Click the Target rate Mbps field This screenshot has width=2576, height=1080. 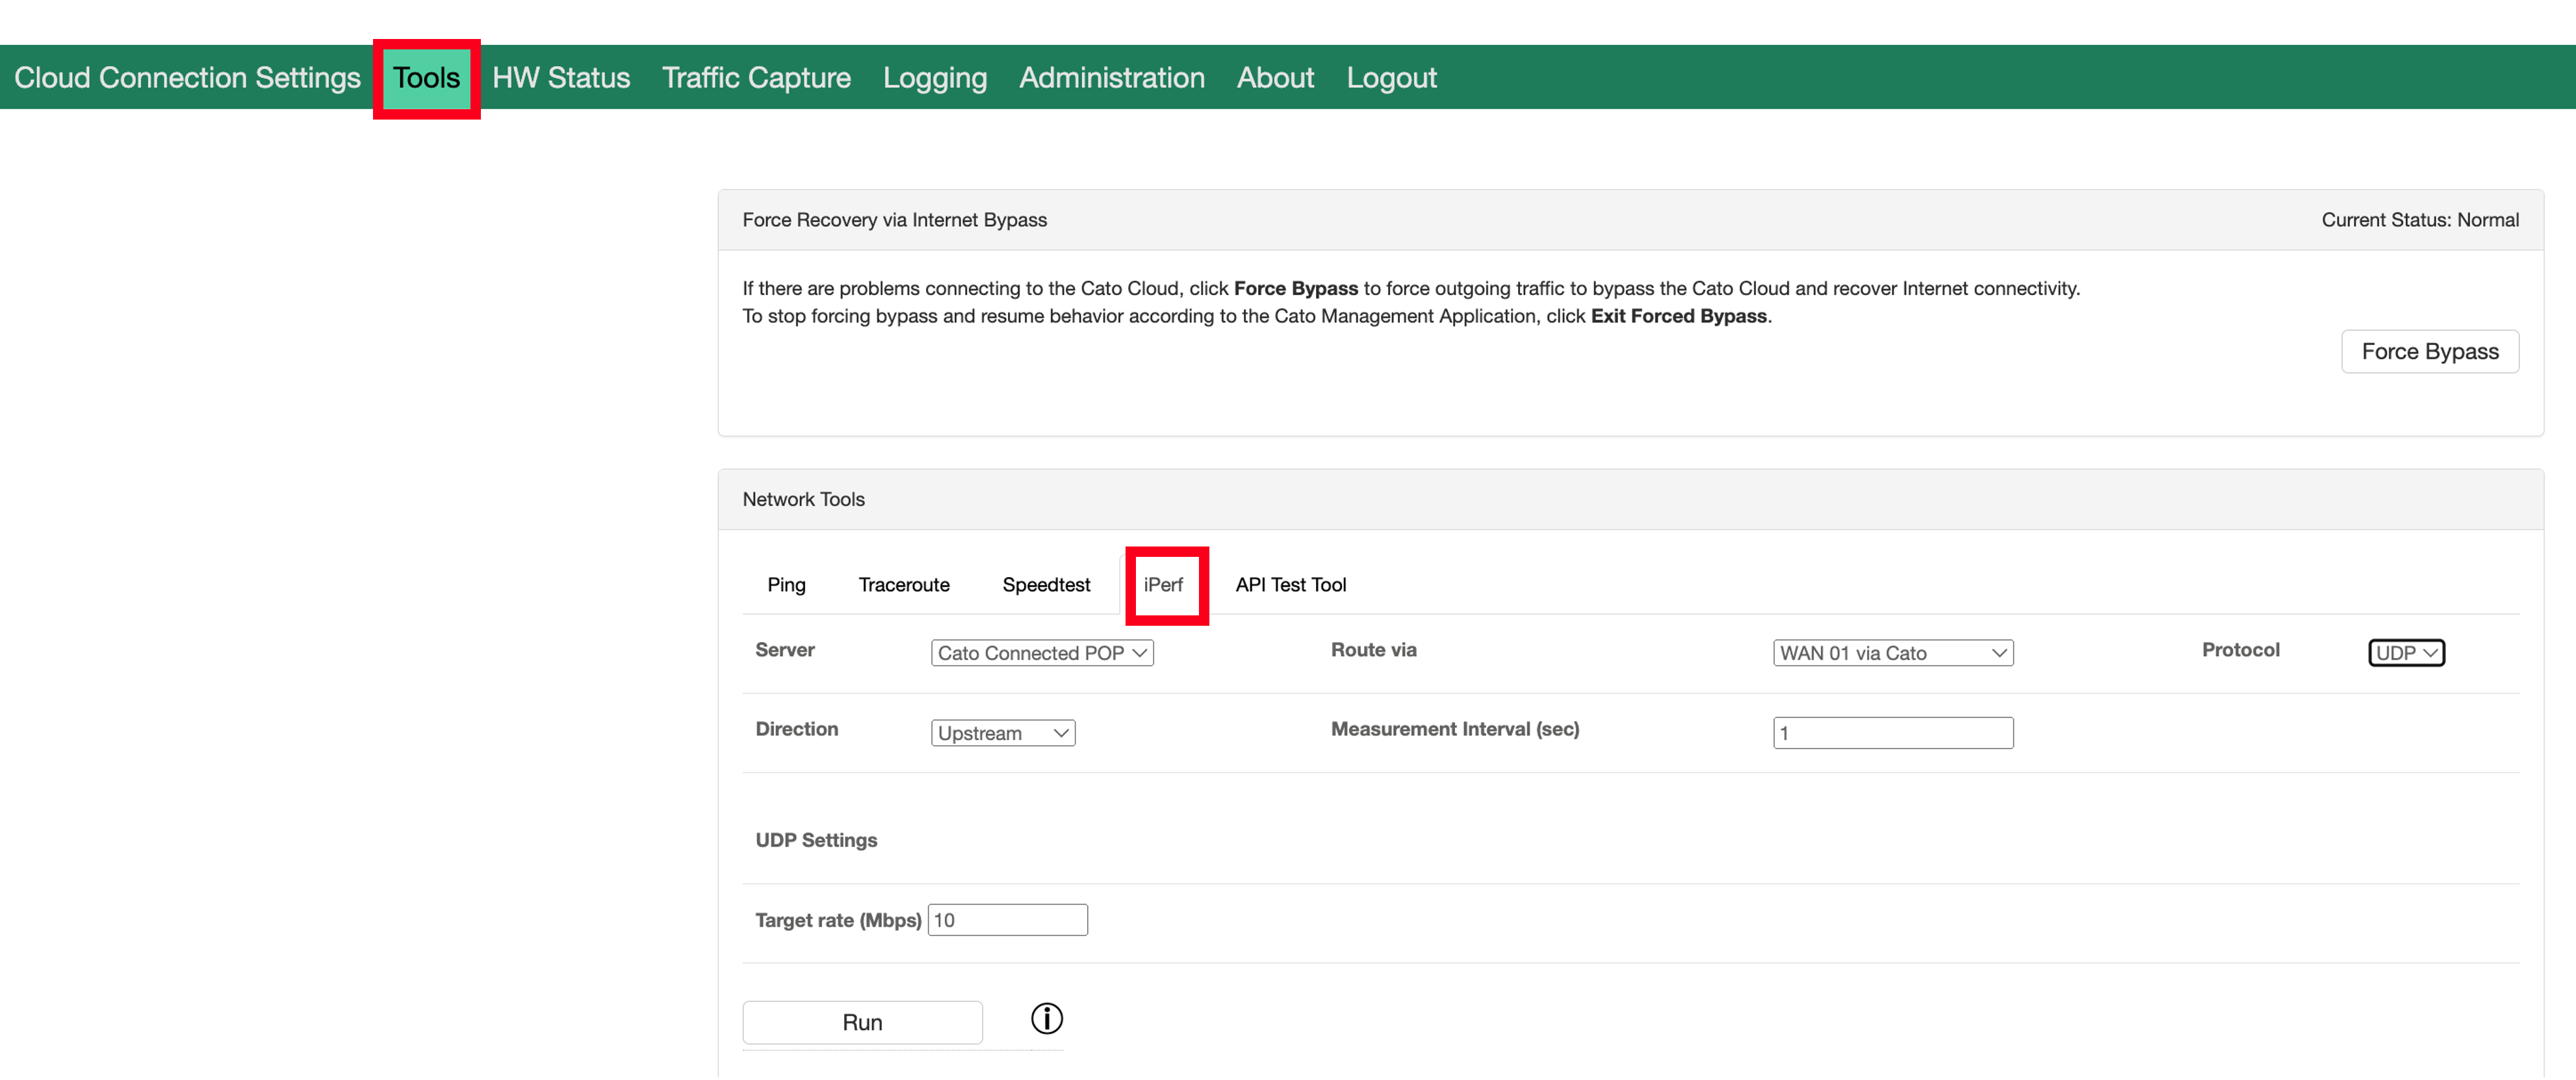click(x=1007, y=919)
